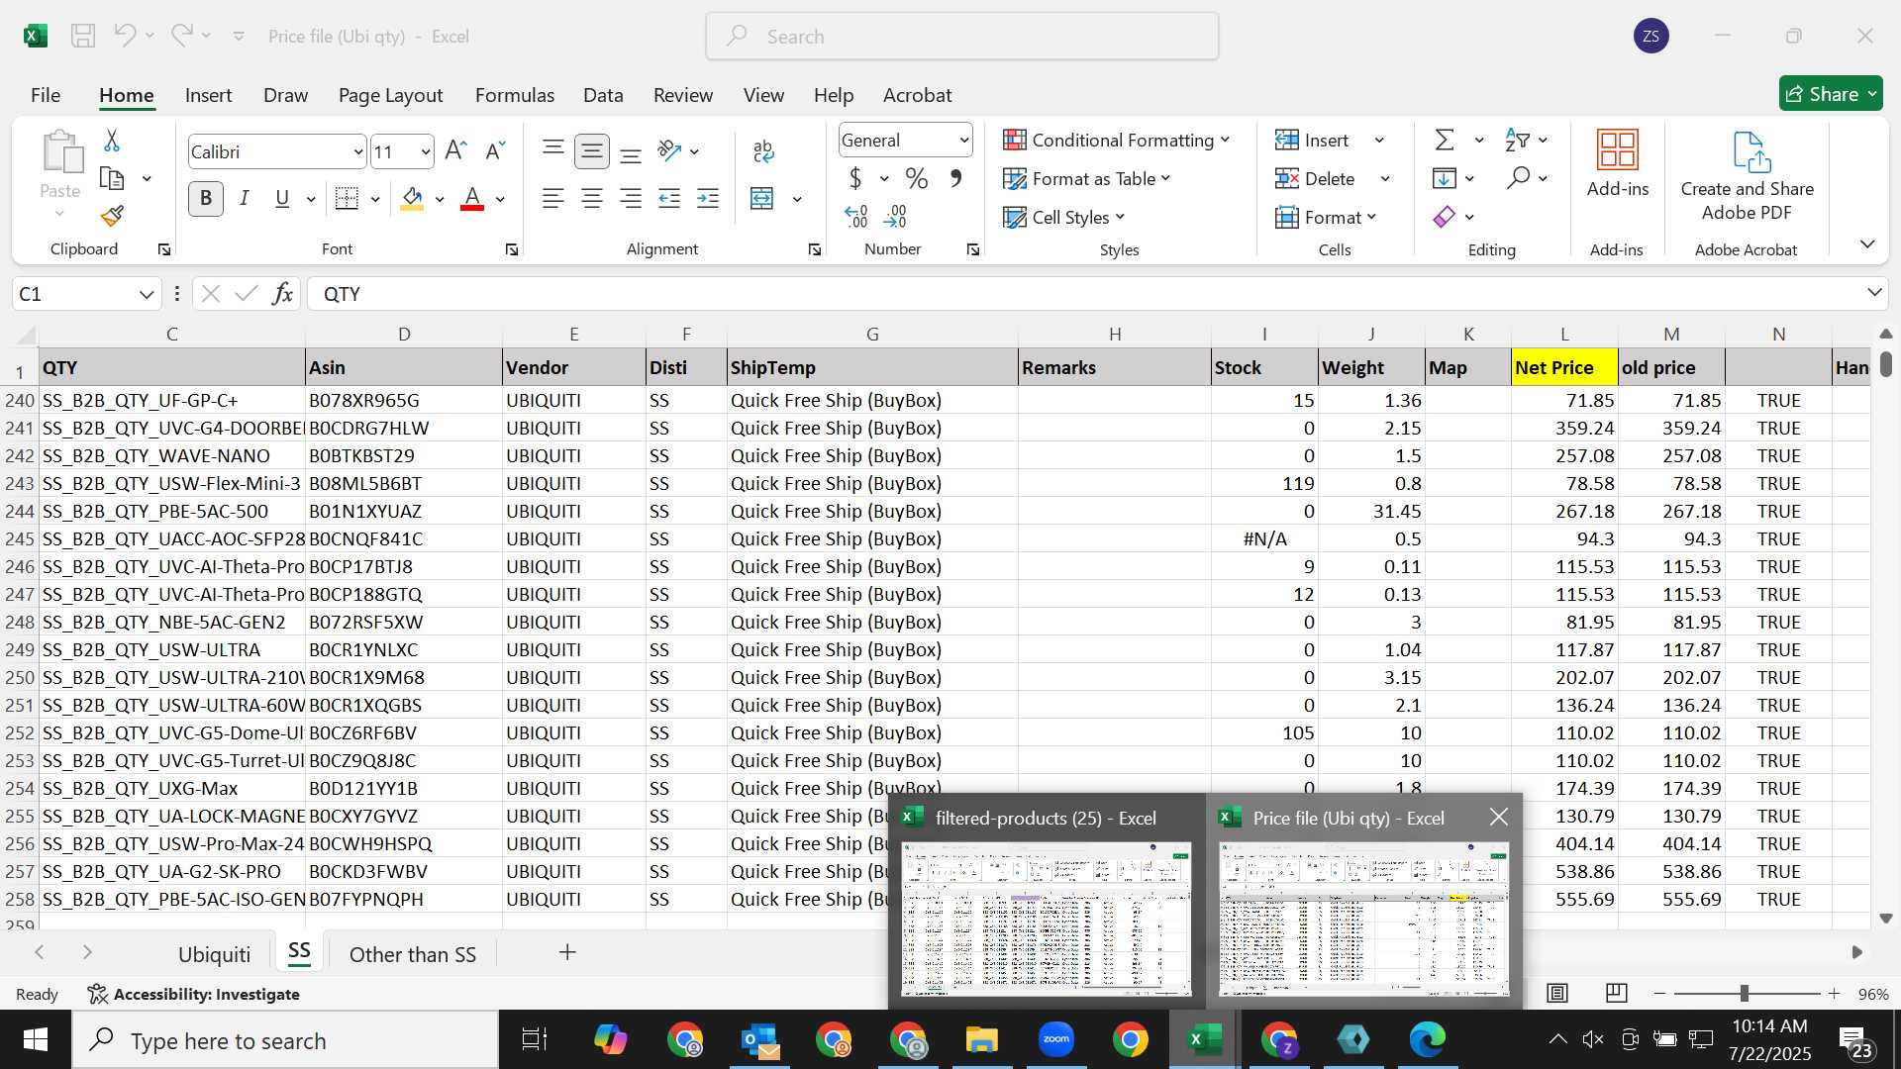The image size is (1901, 1069).
Task: Open the Ubiquiti sheet tab
Action: point(214,954)
